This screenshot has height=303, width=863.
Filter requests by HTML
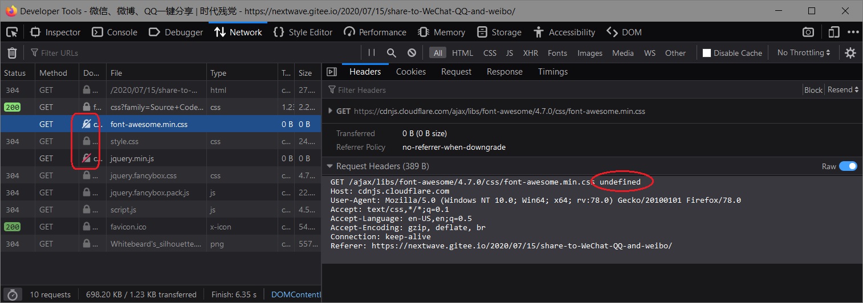[462, 53]
